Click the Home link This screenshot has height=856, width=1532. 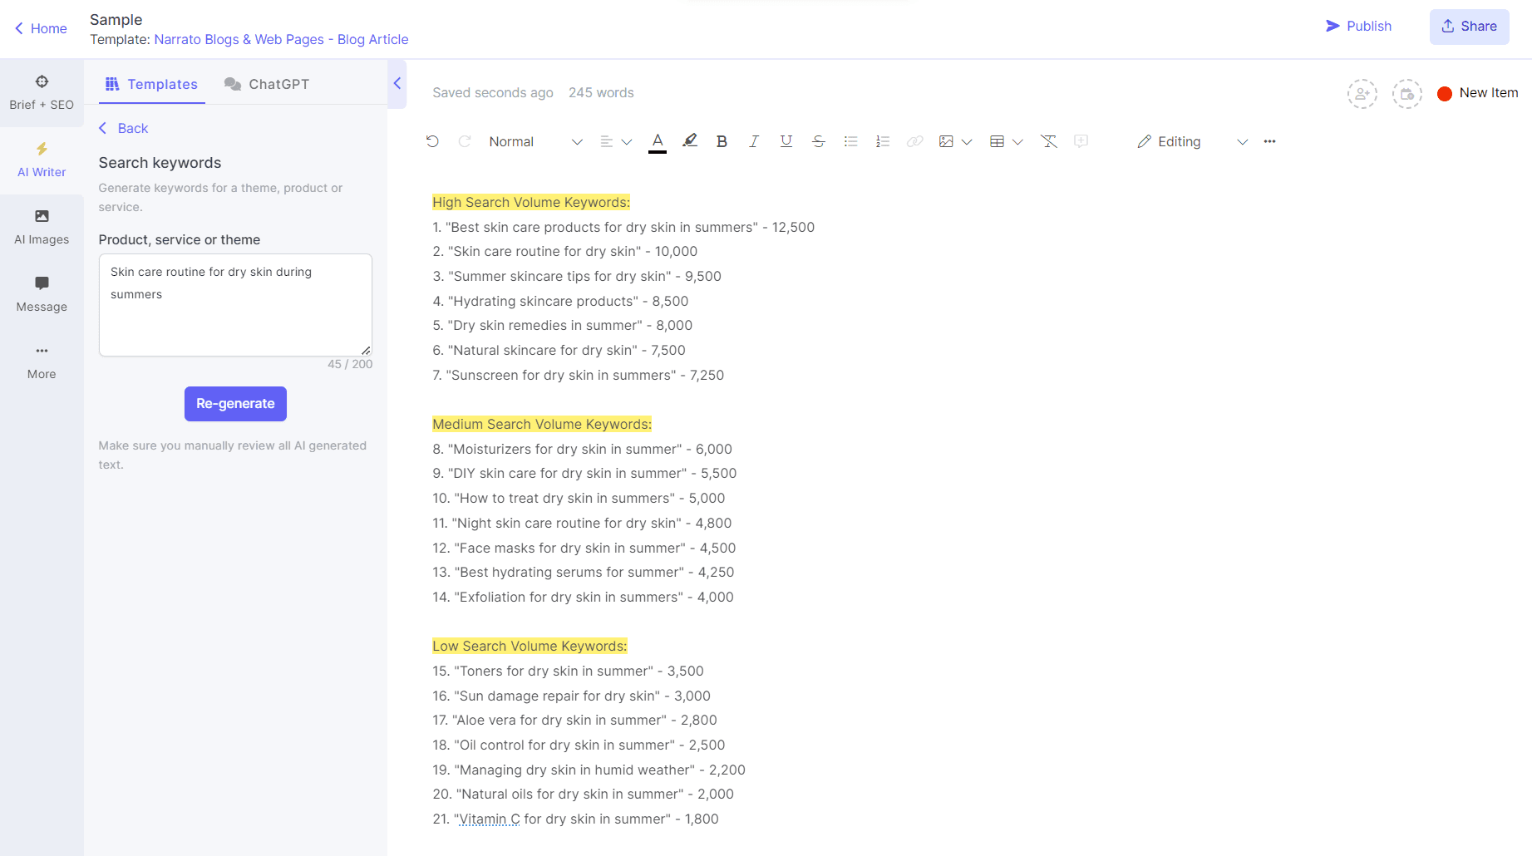click(41, 28)
